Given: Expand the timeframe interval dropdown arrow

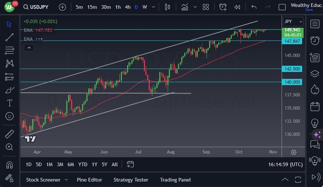Looking at the screenshot, I should pos(153,7).
